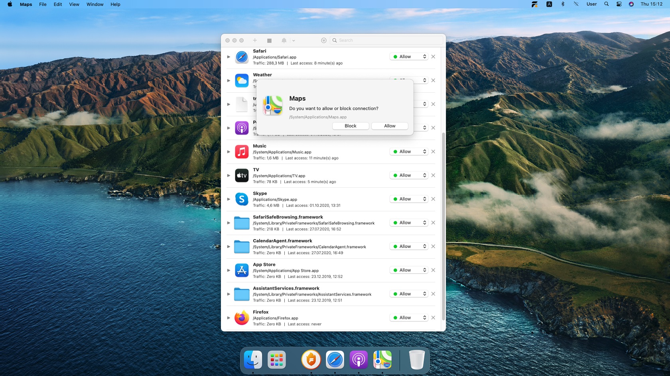670x376 pixels.
Task: Expand the Firefox row disclosure triangle
Action: pos(229,318)
